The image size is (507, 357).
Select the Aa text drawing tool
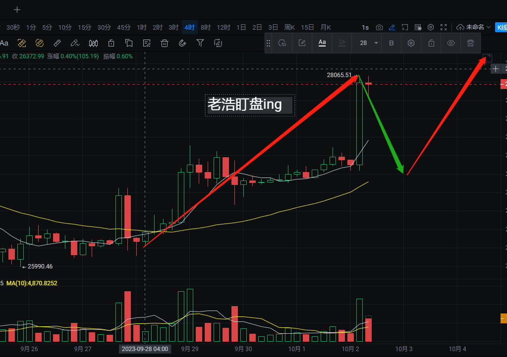click(4, 43)
